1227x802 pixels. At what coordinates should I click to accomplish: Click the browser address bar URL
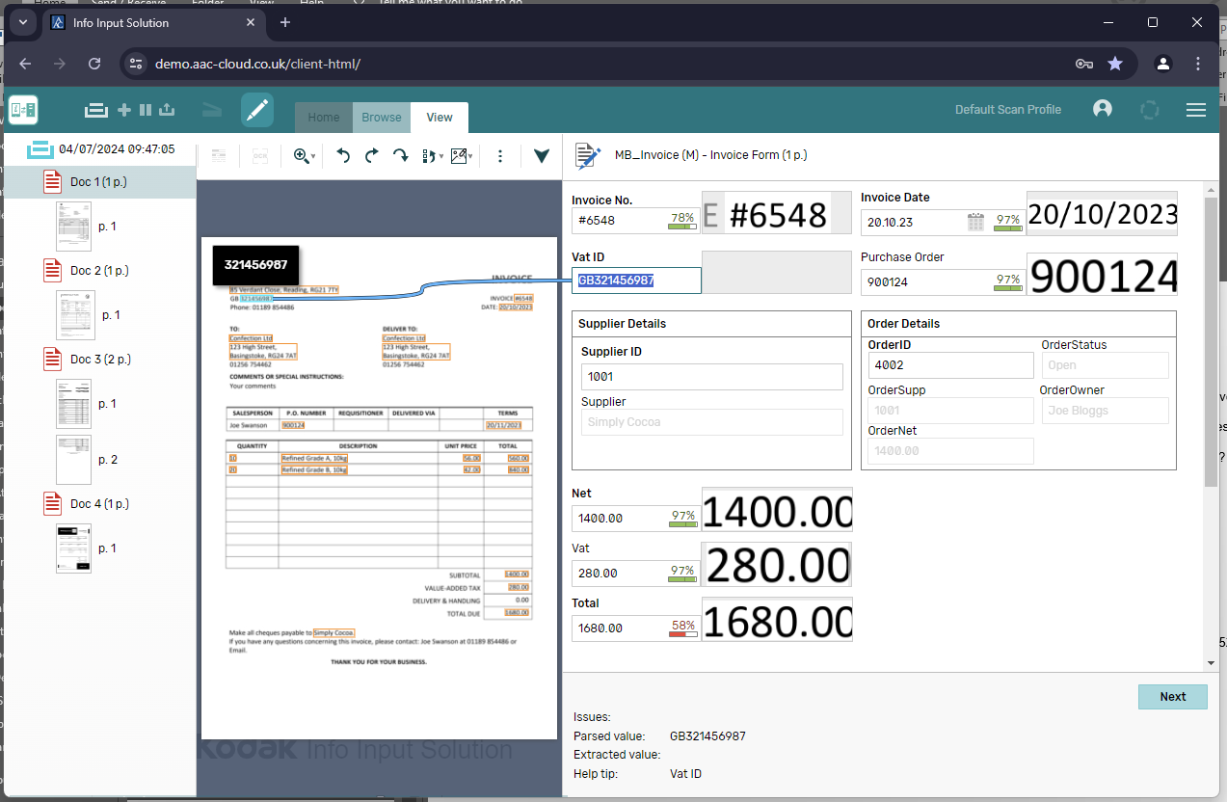pyautogui.click(x=257, y=64)
